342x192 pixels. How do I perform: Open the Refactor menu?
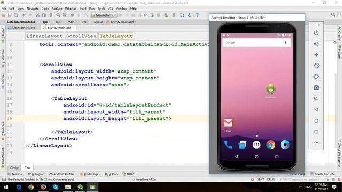tap(71, 9)
